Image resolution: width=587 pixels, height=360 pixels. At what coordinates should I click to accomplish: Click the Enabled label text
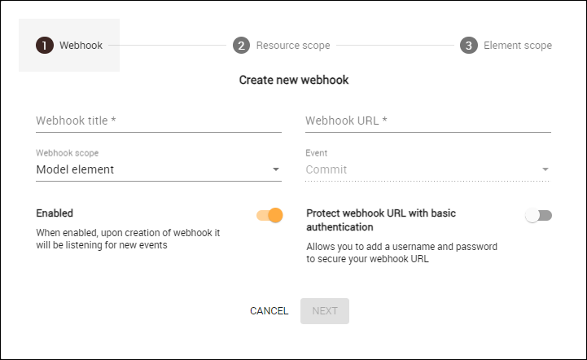[x=55, y=213]
